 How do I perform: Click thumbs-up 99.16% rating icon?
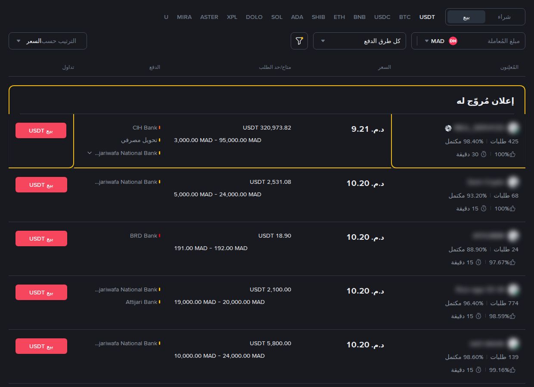(512, 370)
